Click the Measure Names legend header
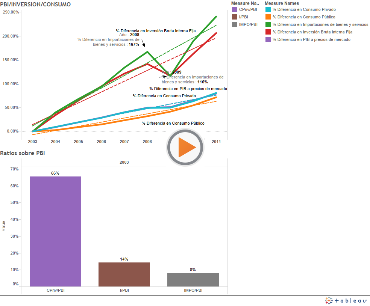 tap(282, 3)
